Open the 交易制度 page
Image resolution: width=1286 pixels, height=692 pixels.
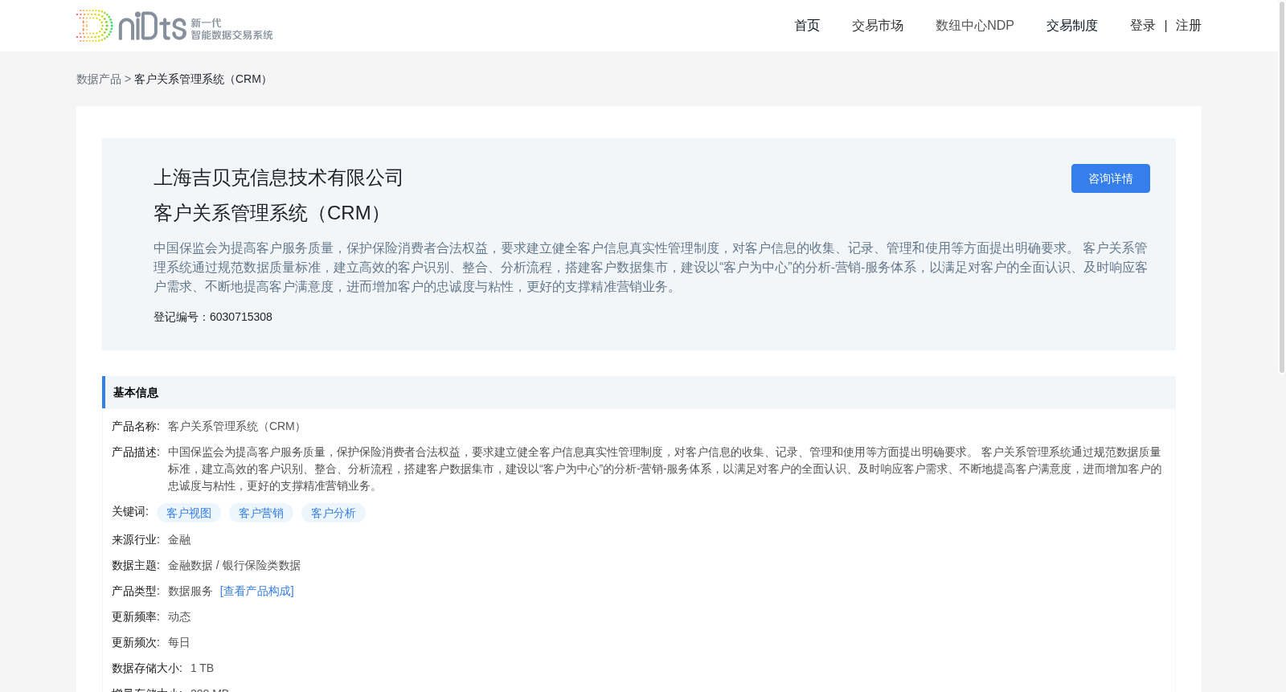click(1072, 26)
